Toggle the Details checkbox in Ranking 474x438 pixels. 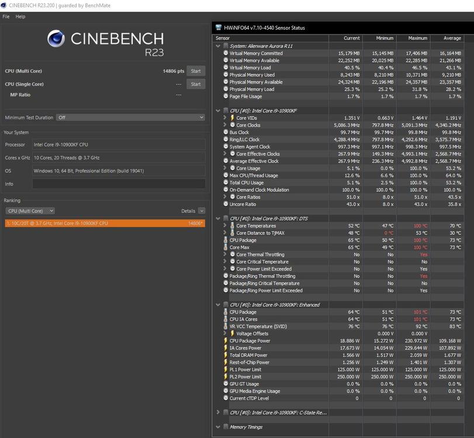[202, 211]
